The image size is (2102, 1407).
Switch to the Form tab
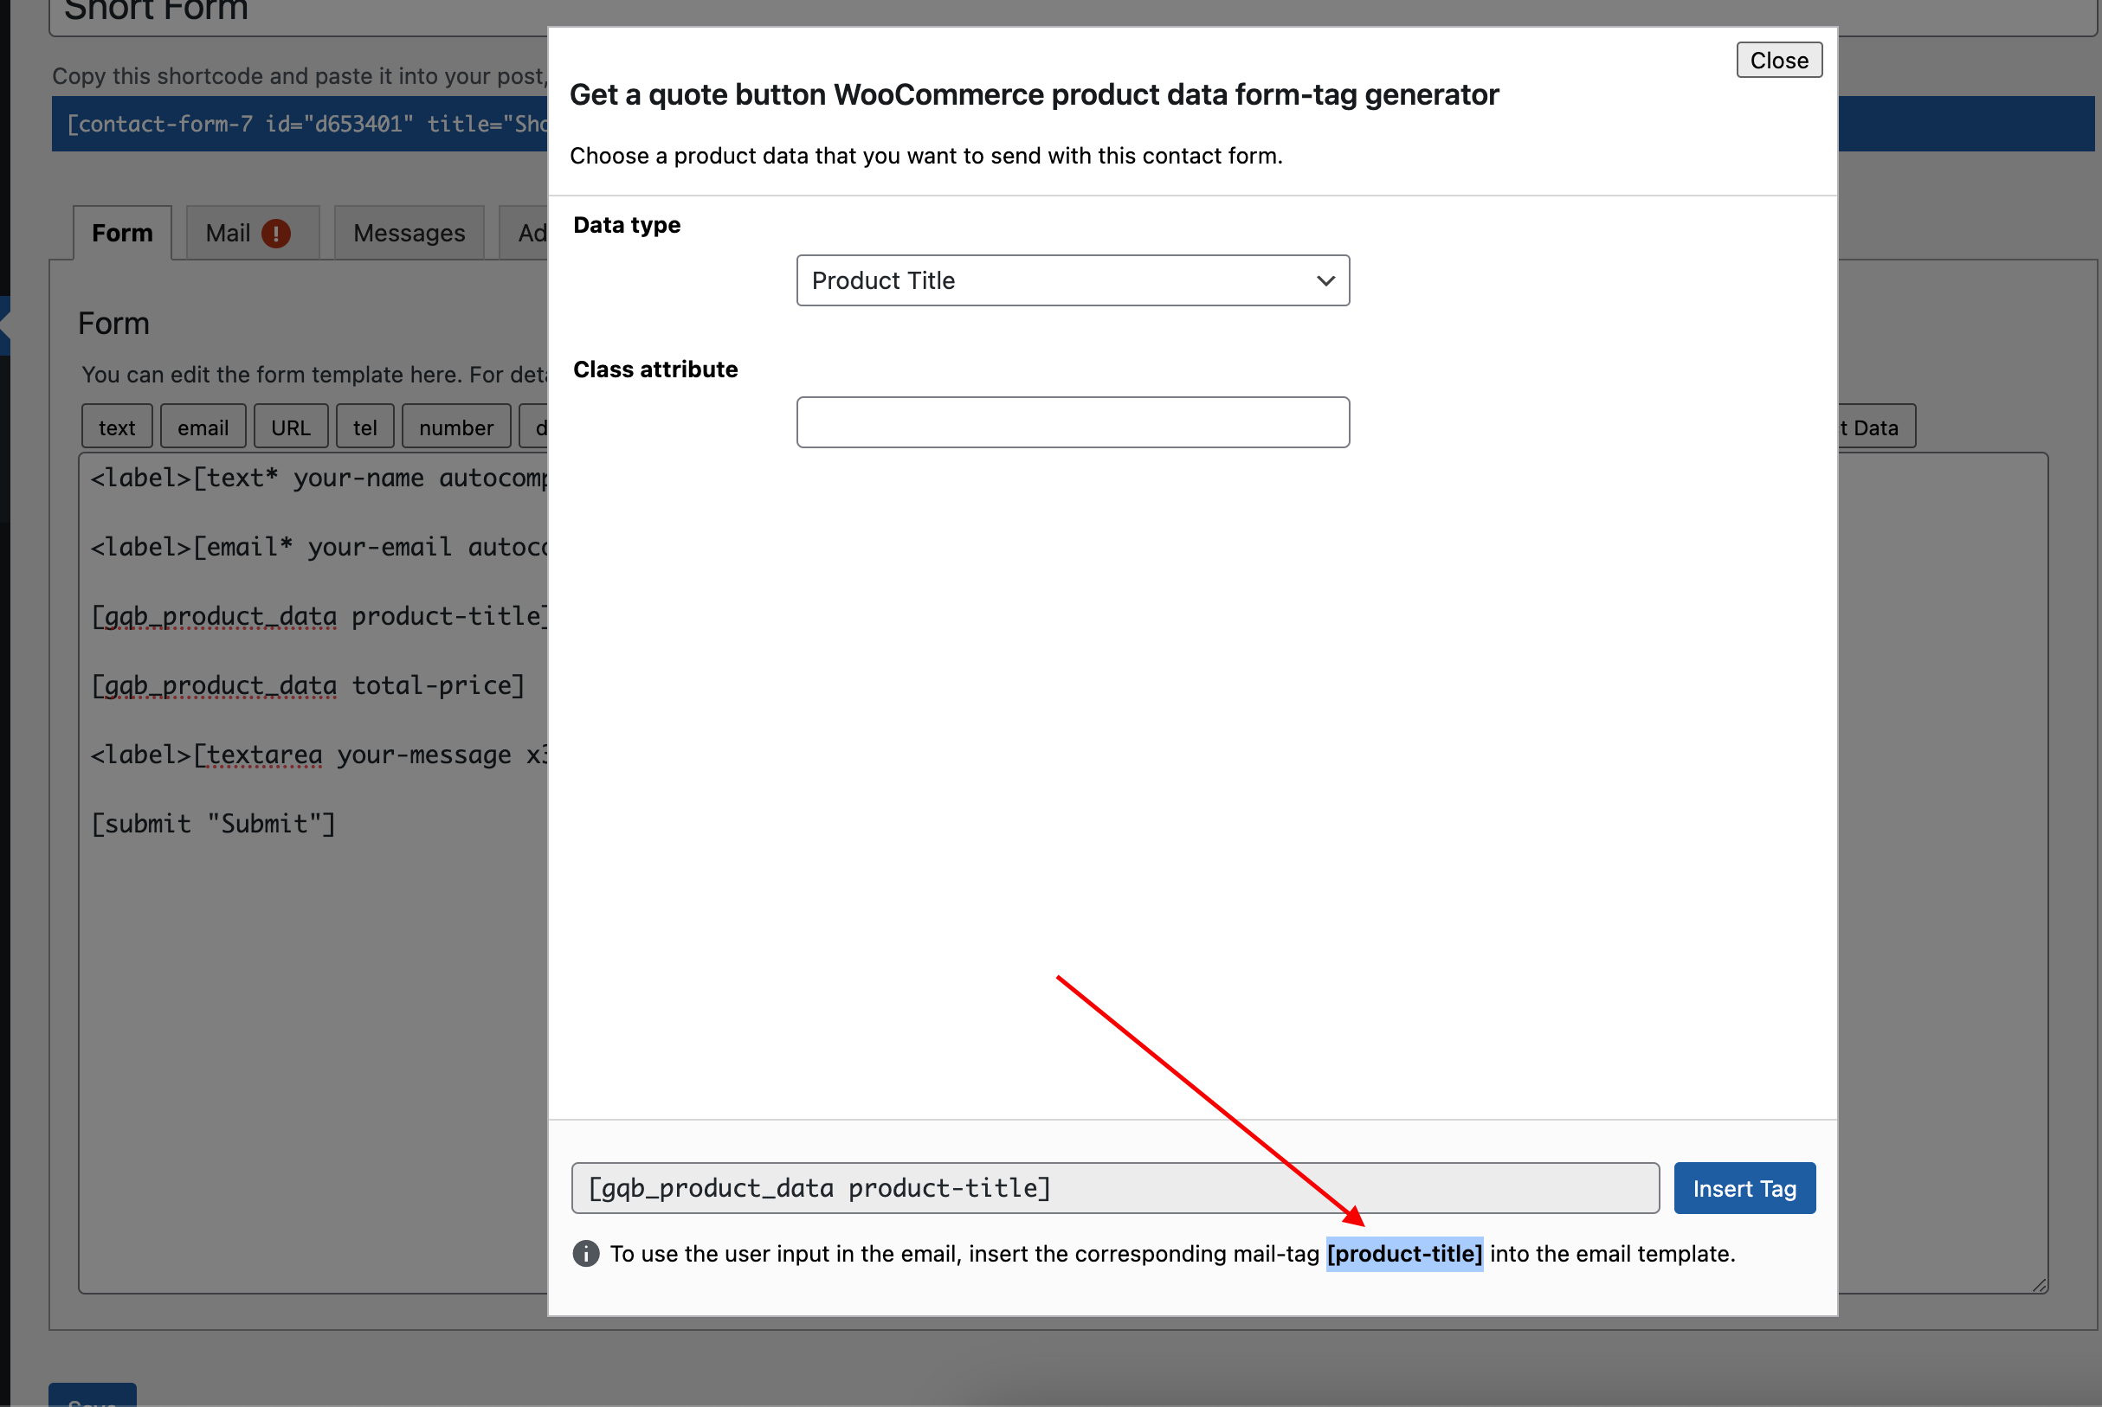point(122,234)
